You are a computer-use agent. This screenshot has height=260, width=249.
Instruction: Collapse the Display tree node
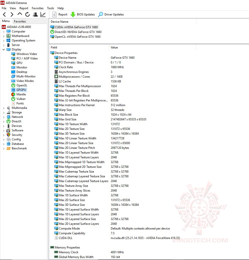click(x=4, y=49)
